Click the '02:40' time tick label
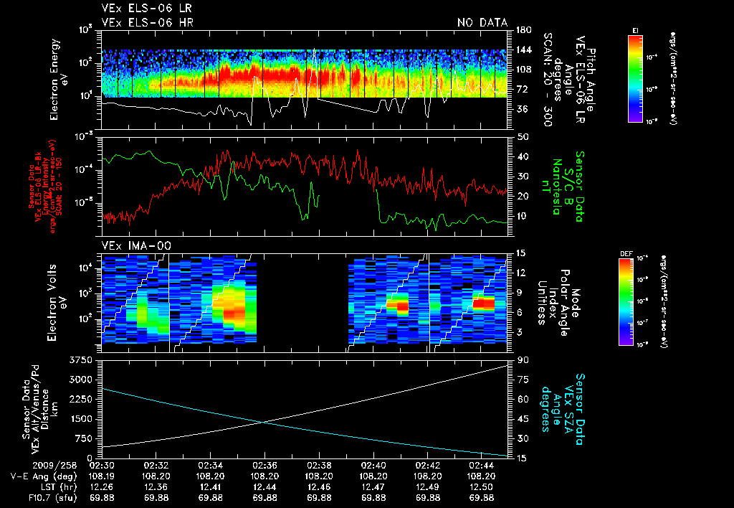This screenshot has height=508, width=734. 373,466
